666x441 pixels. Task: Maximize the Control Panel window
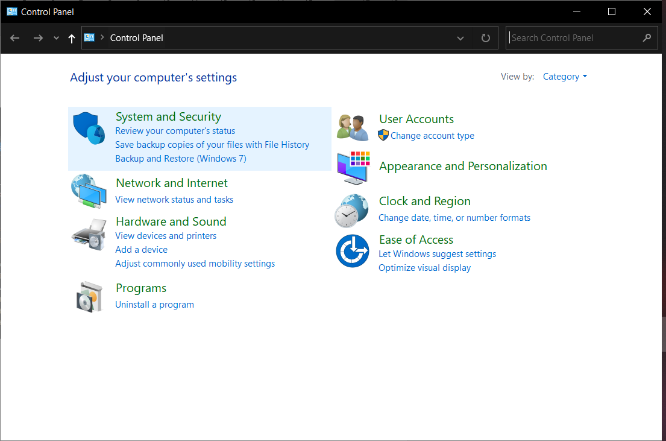612,11
